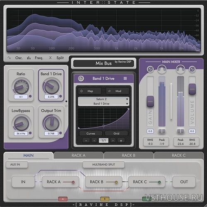Click the AUX IN button
This screenshot has height=207, width=207.
click(x=17, y=164)
